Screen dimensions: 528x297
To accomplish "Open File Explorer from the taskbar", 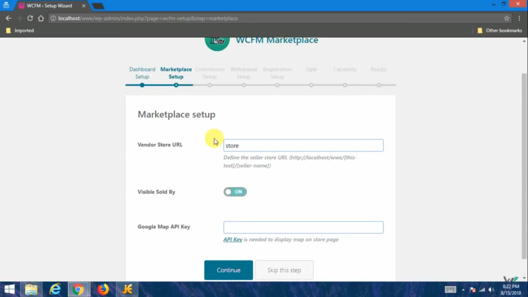I will click(31, 289).
